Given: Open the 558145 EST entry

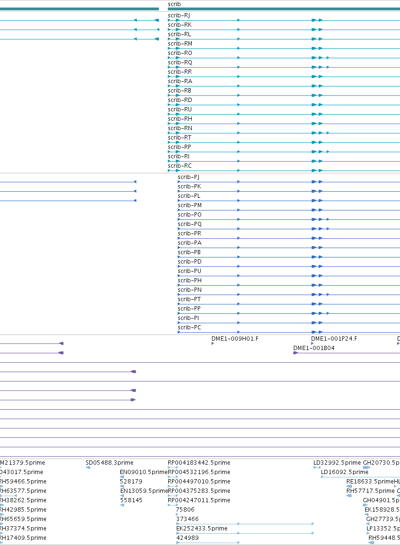Looking at the screenshot, I should [131, 500].
